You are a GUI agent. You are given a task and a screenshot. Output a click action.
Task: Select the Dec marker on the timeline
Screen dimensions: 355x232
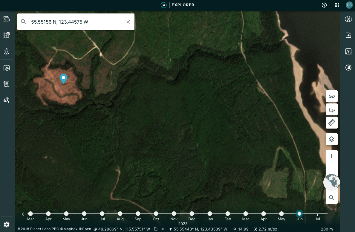(x=192, y=214)
